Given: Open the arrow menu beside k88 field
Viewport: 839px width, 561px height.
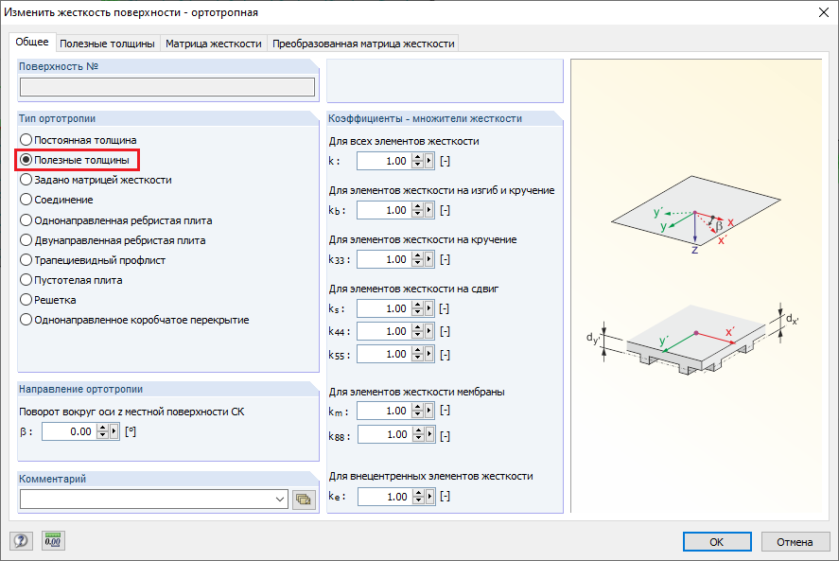Looking at the screenshot, I should pos(429,434).
